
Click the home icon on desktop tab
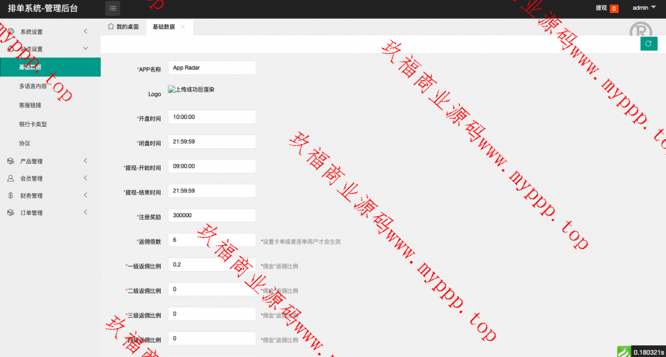111,27
